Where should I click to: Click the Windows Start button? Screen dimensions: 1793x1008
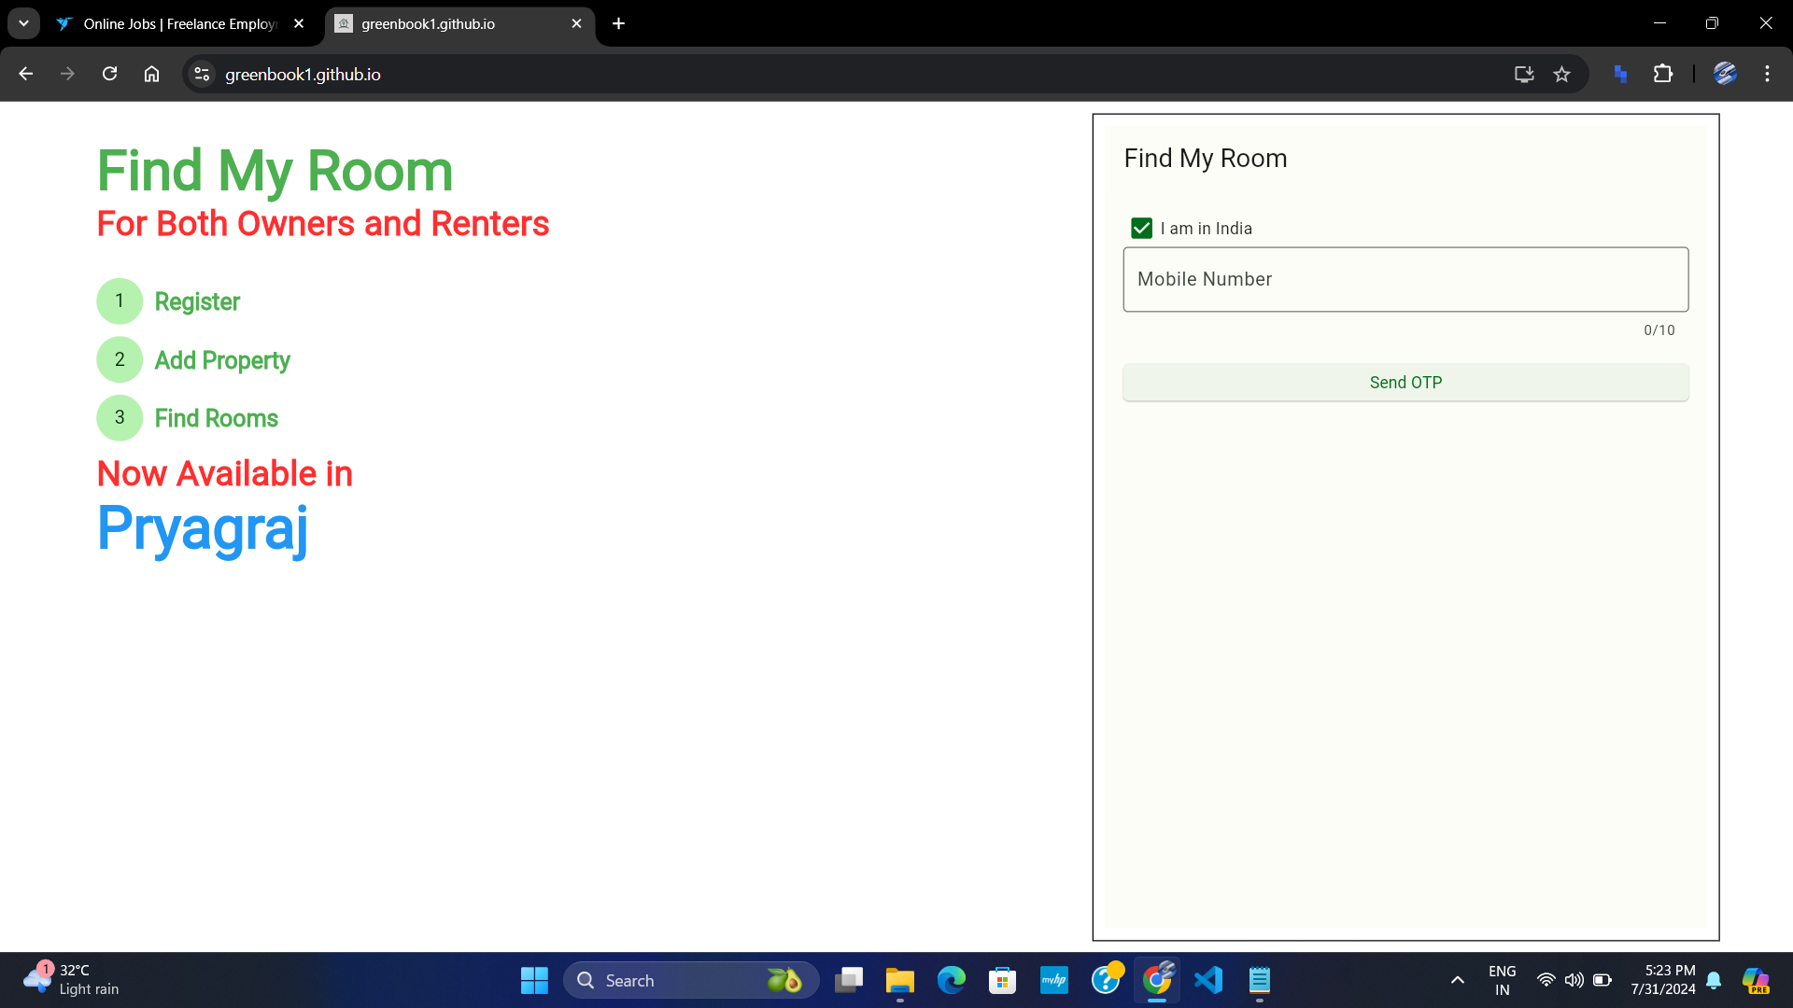(534, 980)
